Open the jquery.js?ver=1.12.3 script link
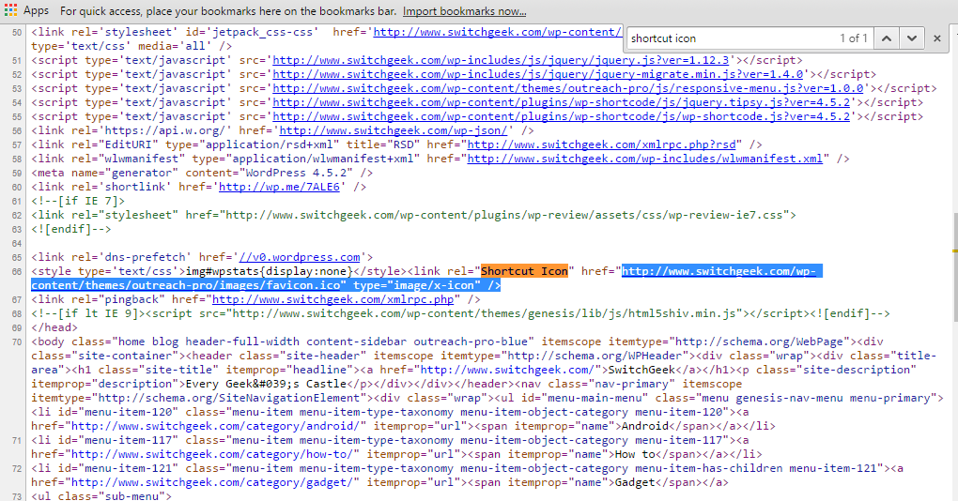 pyautogui.click(x=501, y=60)
